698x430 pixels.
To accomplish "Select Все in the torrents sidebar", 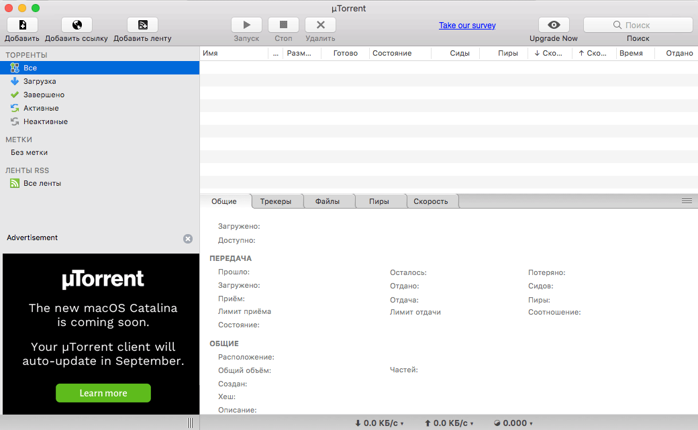I will point(100,68).
